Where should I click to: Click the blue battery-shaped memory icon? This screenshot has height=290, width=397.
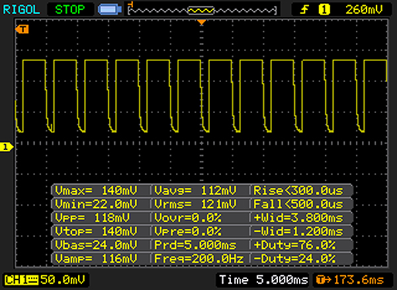[110, 9]
